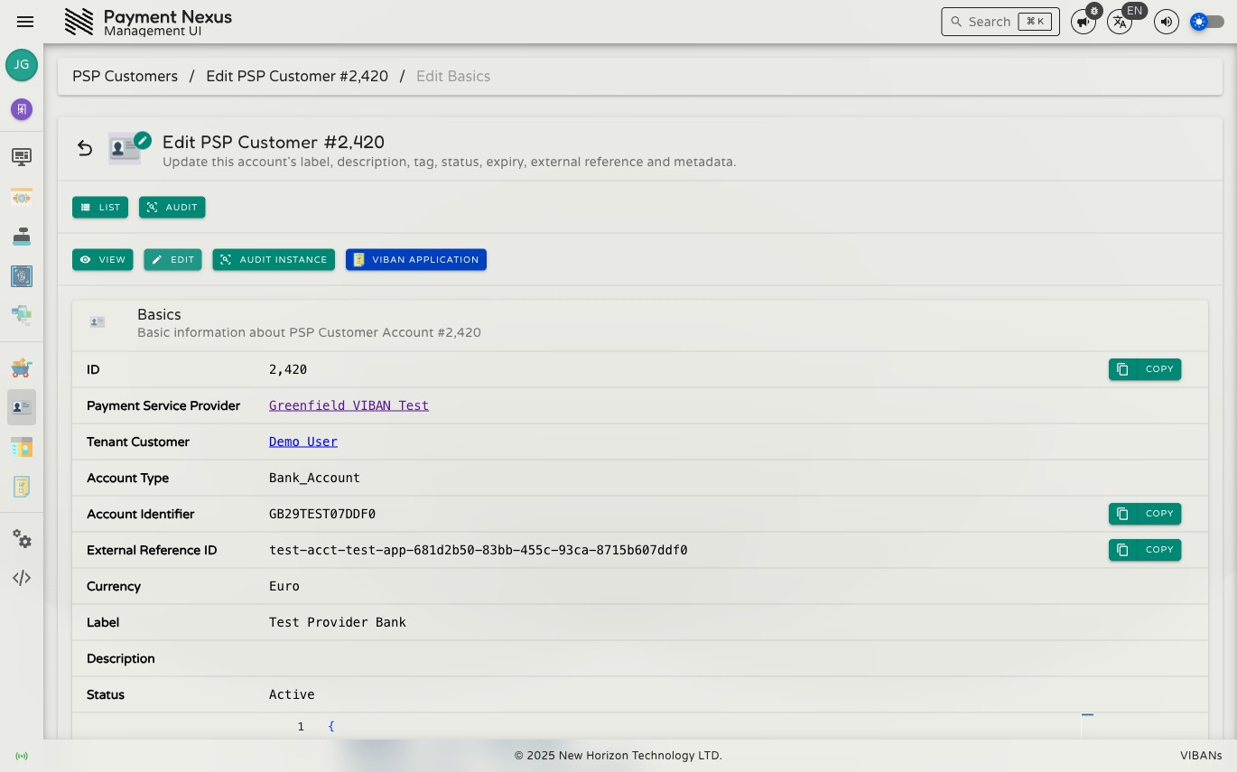
Task: Open the developer code brackets icon
Action: point(22,578)
